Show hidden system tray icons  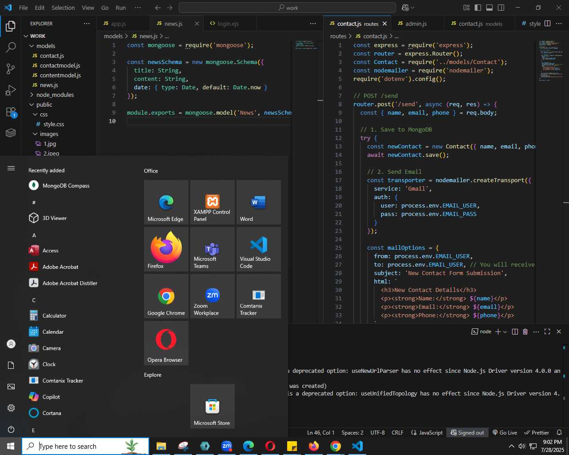coord(511,446)
